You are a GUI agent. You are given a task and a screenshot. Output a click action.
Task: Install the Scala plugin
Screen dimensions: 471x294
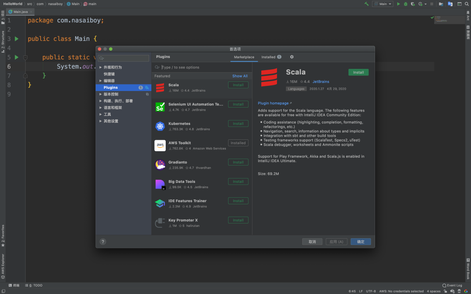point(358,72)
